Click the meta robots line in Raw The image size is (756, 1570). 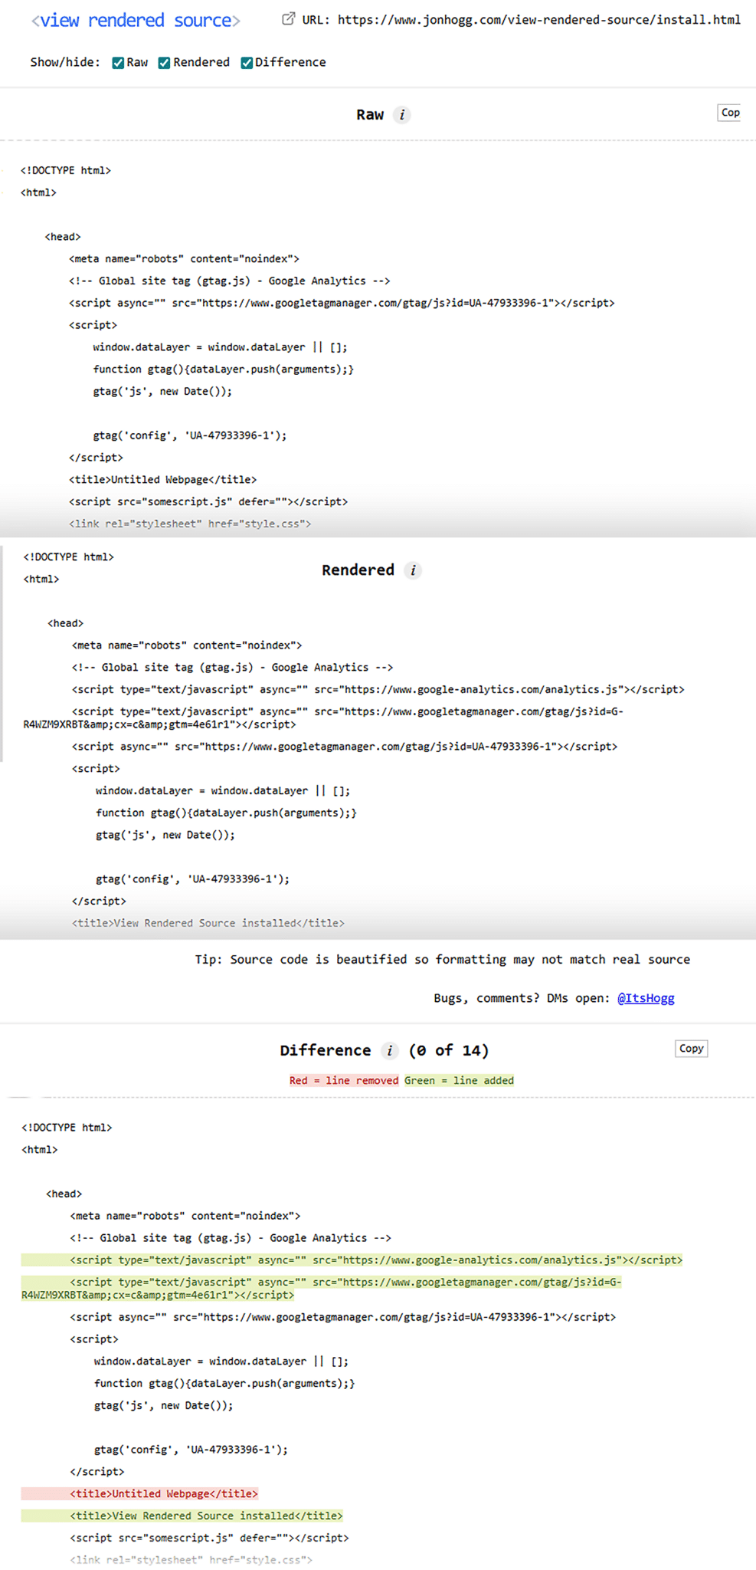coord(184,259)
